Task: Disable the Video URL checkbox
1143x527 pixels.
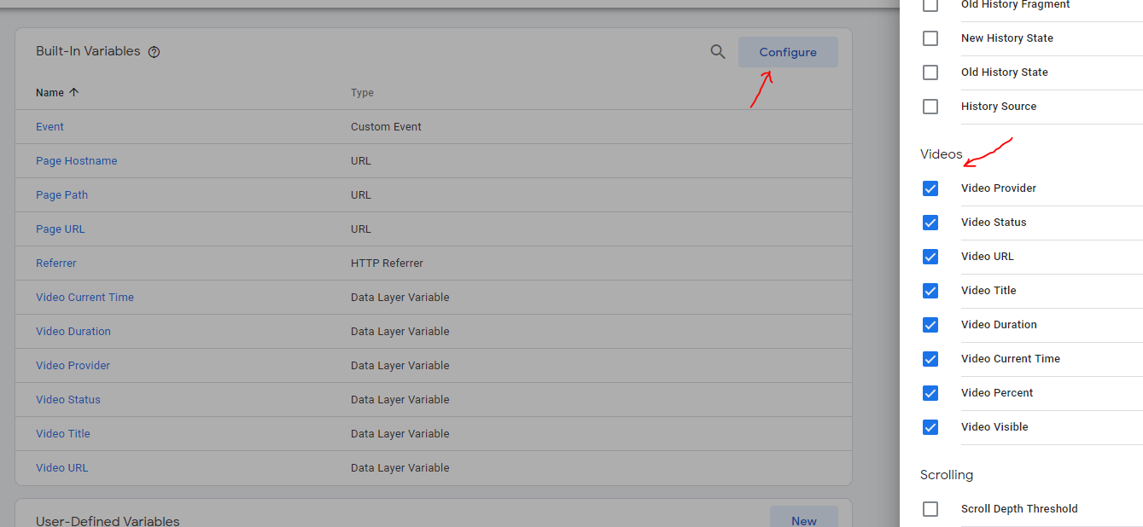Action: 930,257
